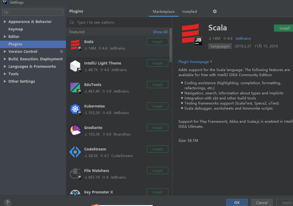This screenshot has width=293, height=206.
Task: Install the Key Promoter X plugin
Action: [157, 192]
